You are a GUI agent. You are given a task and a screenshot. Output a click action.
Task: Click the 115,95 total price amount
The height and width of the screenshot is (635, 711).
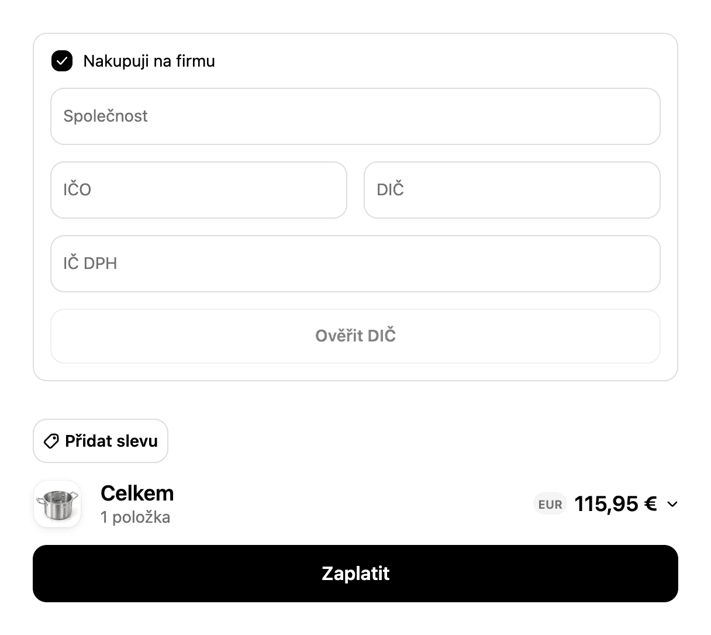pyautogui.click(x=606, y=504)
